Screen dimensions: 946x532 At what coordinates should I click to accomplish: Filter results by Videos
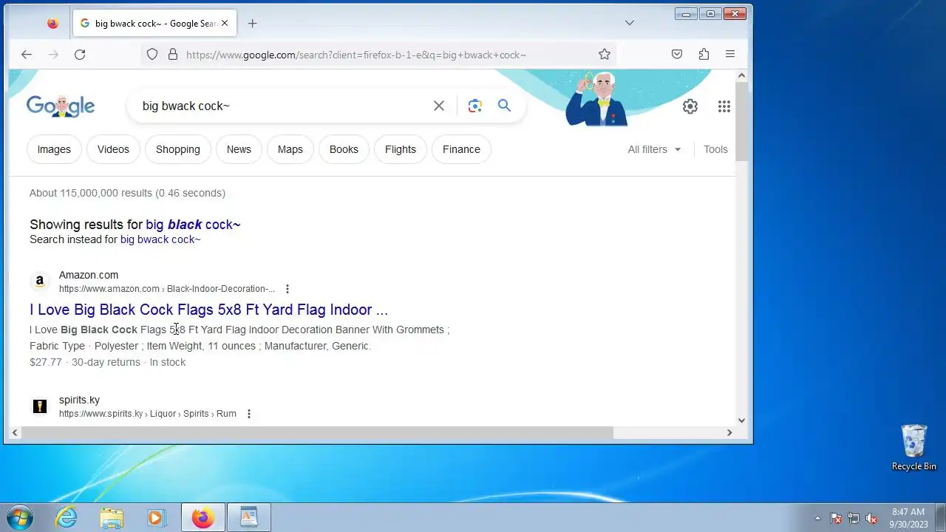pos(113,149)
